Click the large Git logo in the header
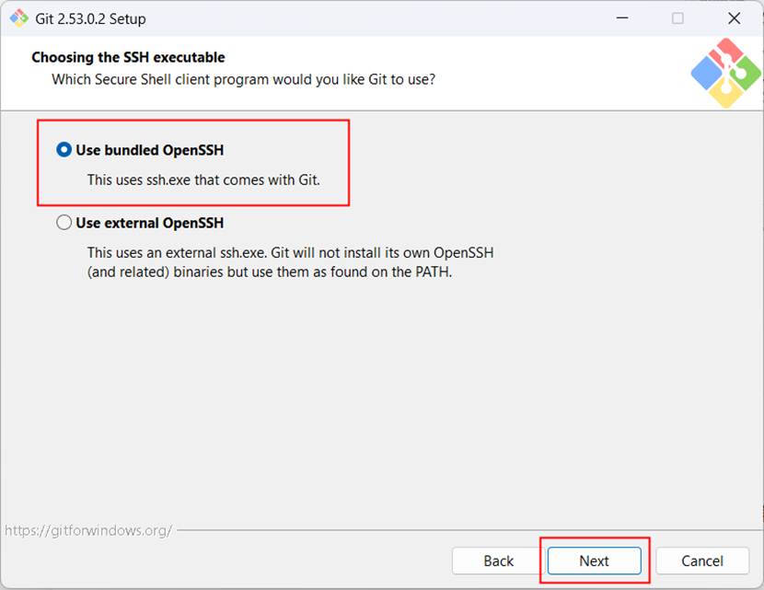The height and width of the screenshot is (590, 764). [x=725, y=73]
